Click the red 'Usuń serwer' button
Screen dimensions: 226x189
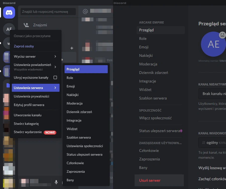(x=159, y=180)
